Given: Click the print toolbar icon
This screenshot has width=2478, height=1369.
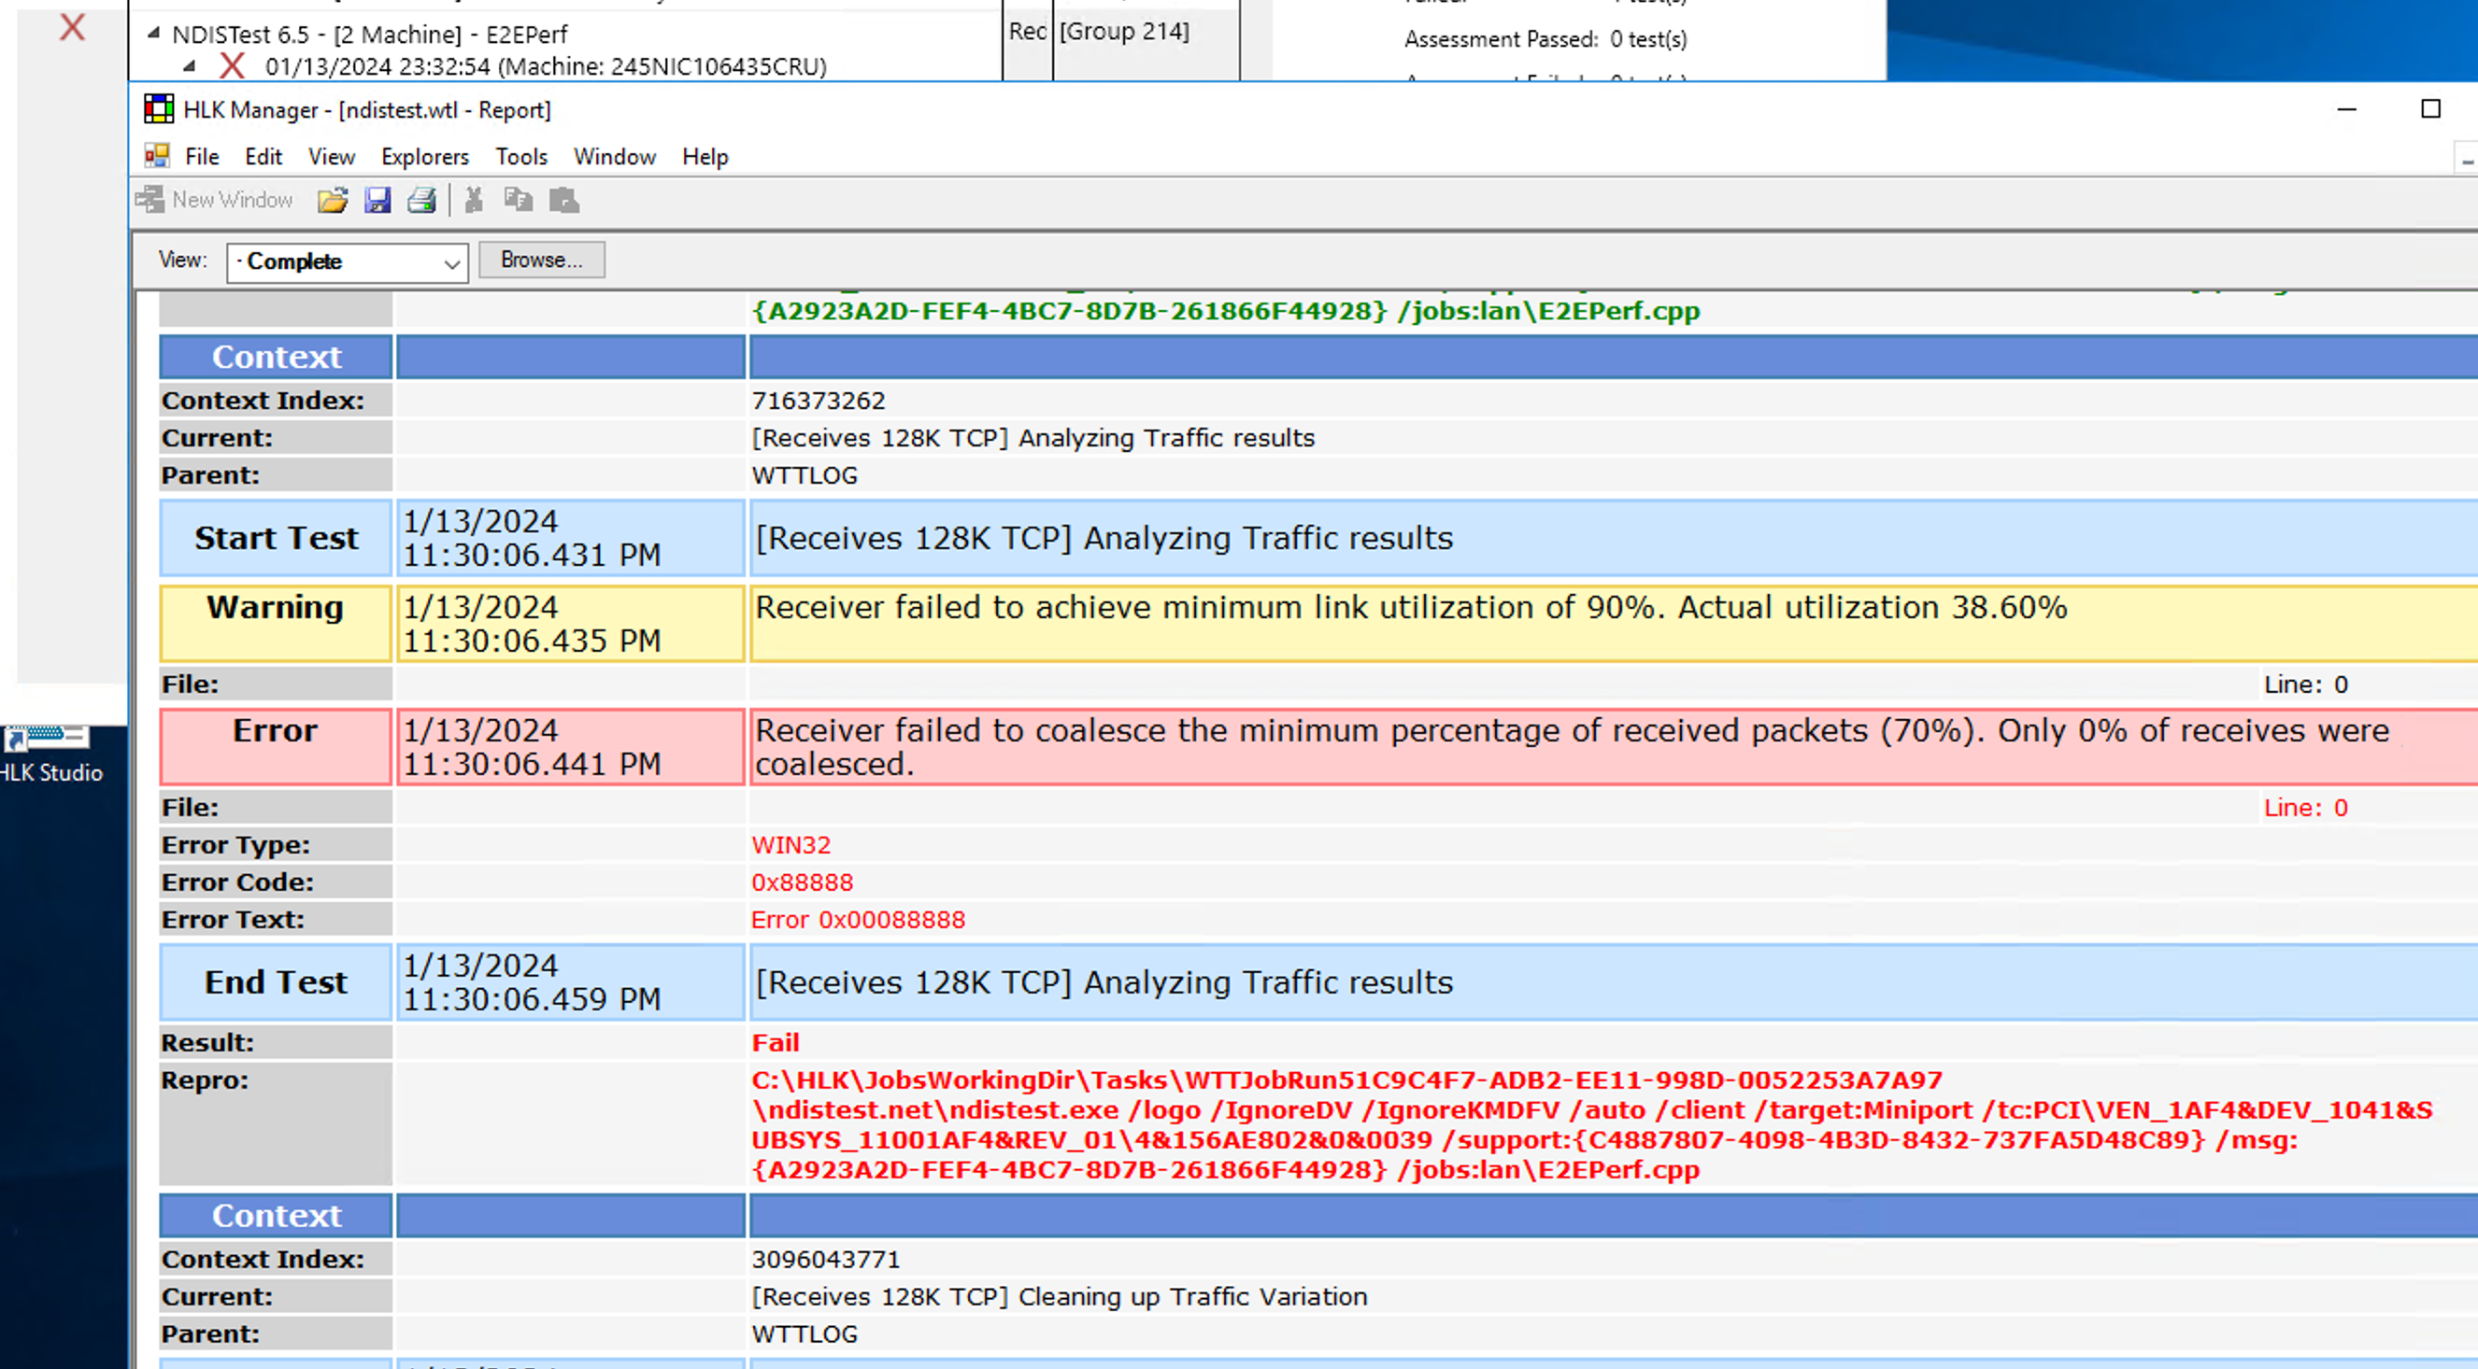Looking at the screenshot, I should click(422, 200).
